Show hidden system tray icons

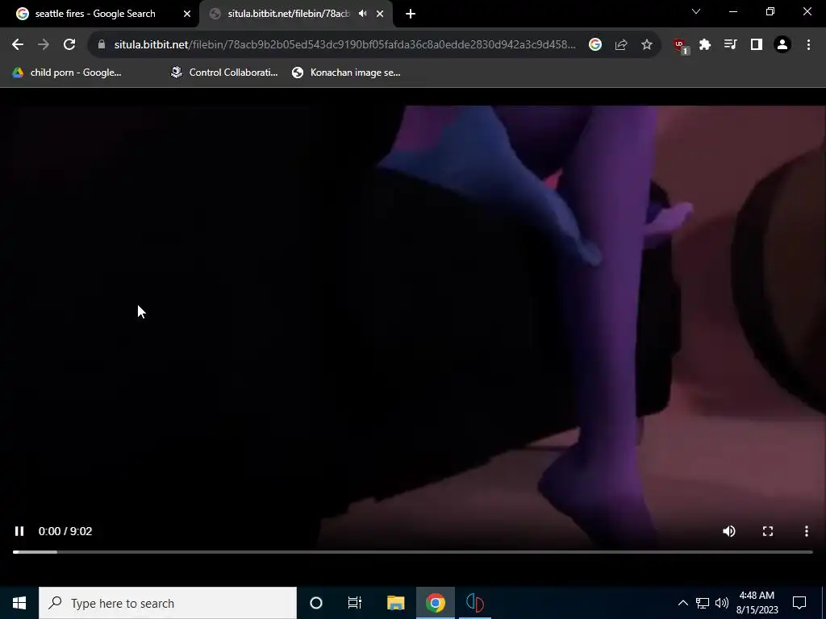coord(682,603)
